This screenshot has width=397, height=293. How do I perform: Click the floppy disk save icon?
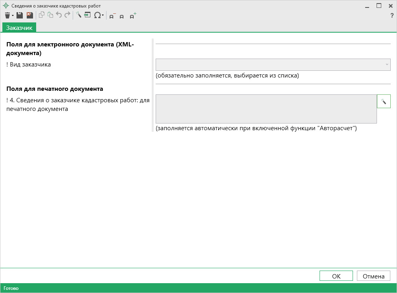click(x=19, y=15)
